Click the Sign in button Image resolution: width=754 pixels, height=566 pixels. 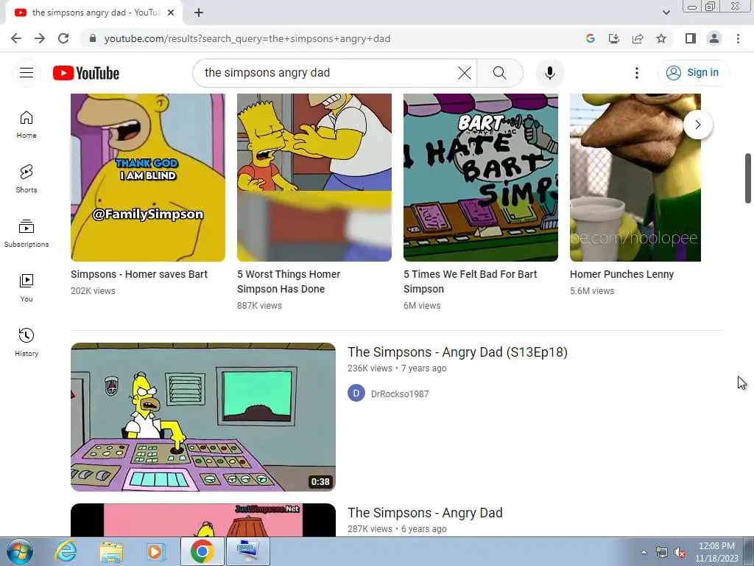[x=693, y=73]
